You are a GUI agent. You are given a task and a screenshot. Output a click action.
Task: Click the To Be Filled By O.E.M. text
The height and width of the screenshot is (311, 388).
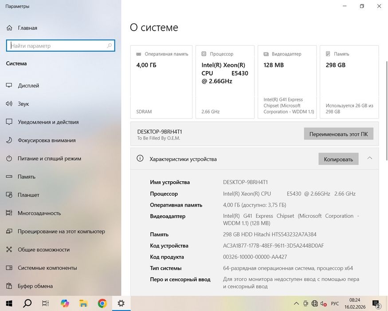pos(159,138)
